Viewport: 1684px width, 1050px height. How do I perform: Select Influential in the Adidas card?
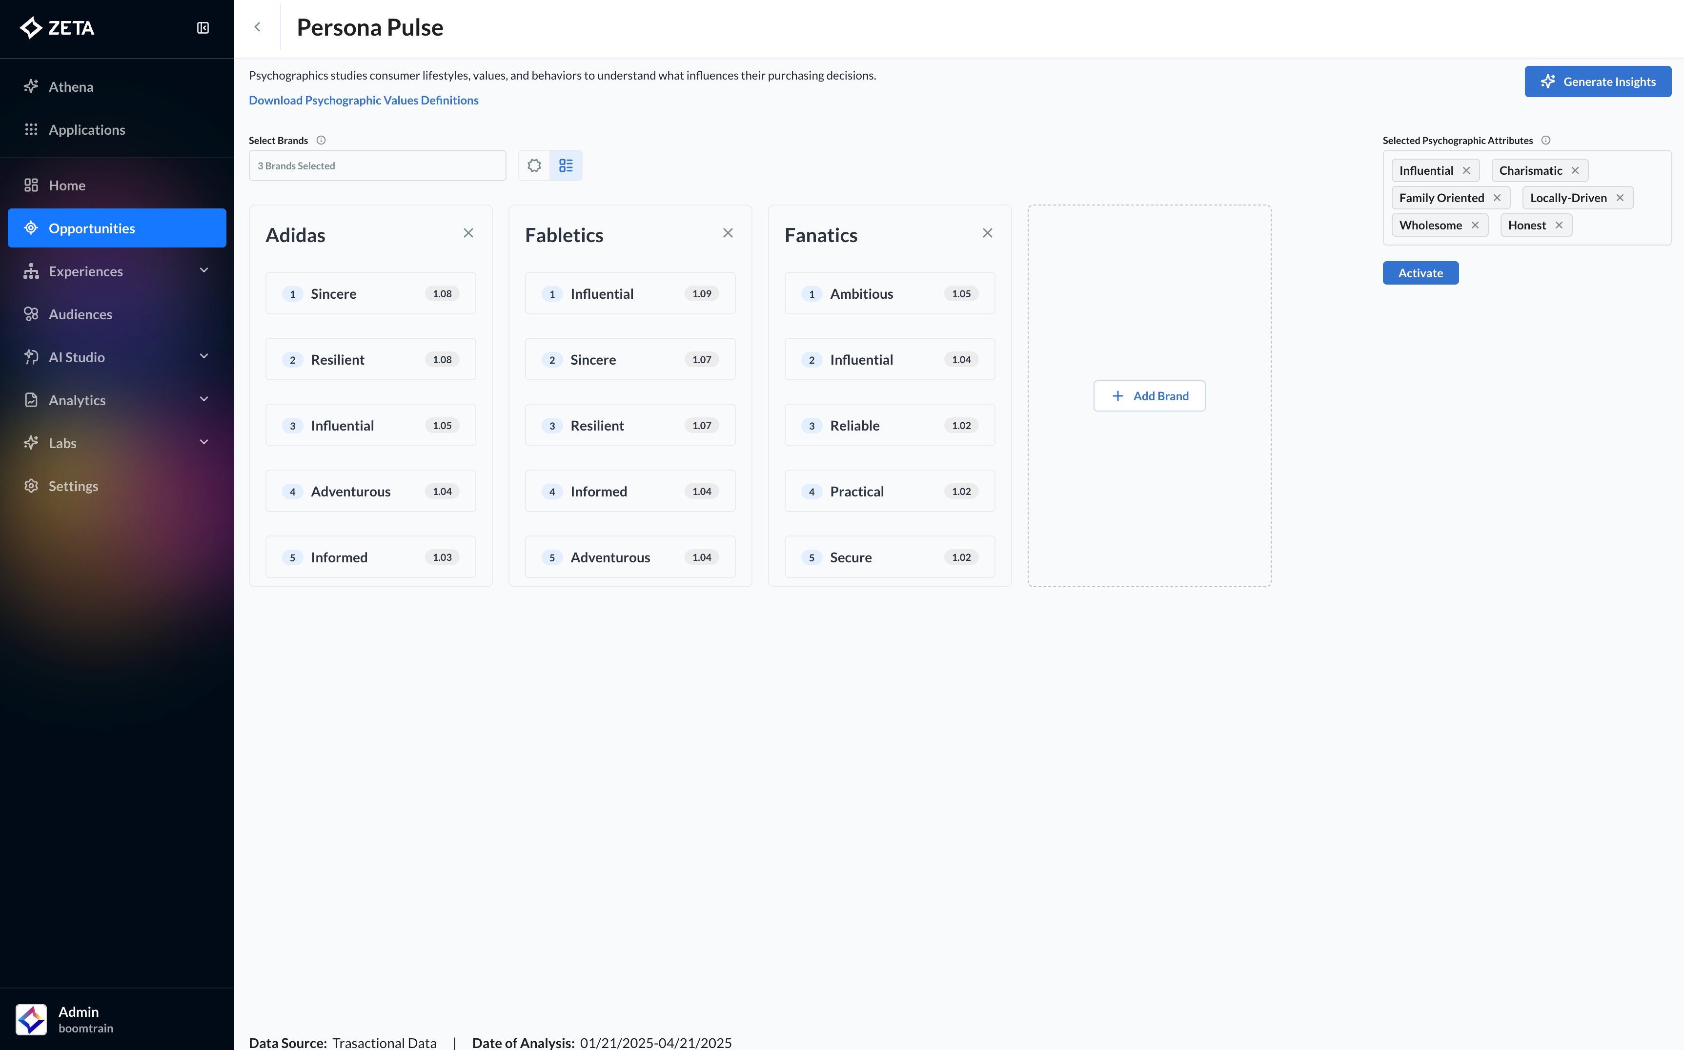371,426
